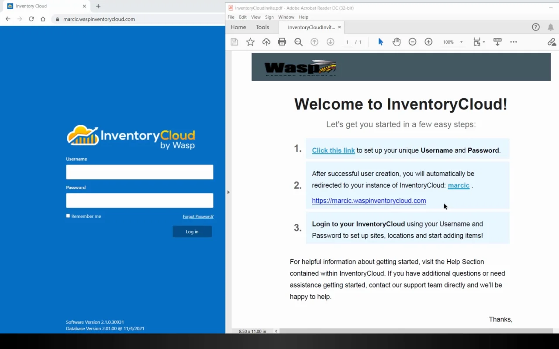The height and width of the screenshot is (349, 559).
Task: Go to the browser Home page icon
Action: [x=43, y=19]
